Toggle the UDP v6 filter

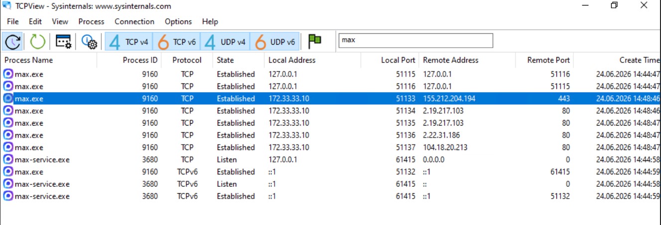pyautogui.click(x=274, y=42)
